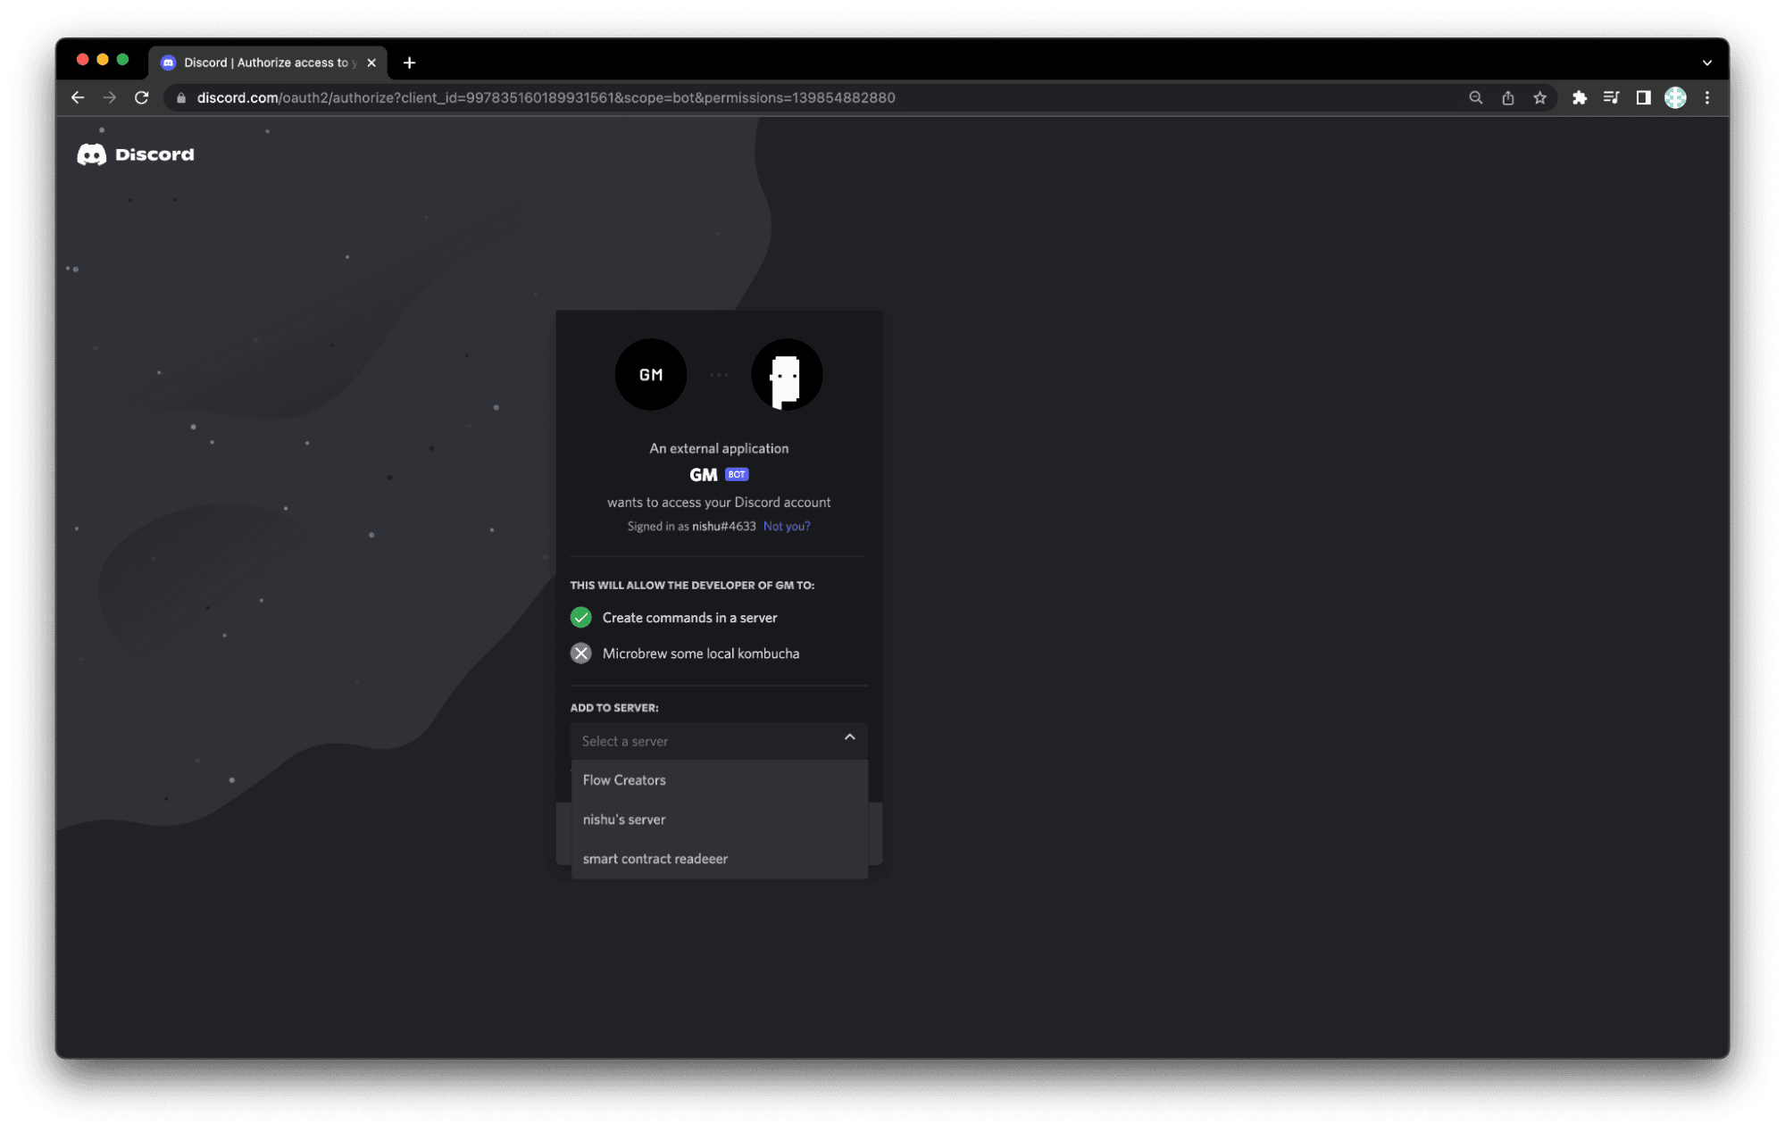The height and width of the screenshot is (1132, 1785).
Task: Open the Extensions puzzle icon
Action: (x=1579, y=97)
